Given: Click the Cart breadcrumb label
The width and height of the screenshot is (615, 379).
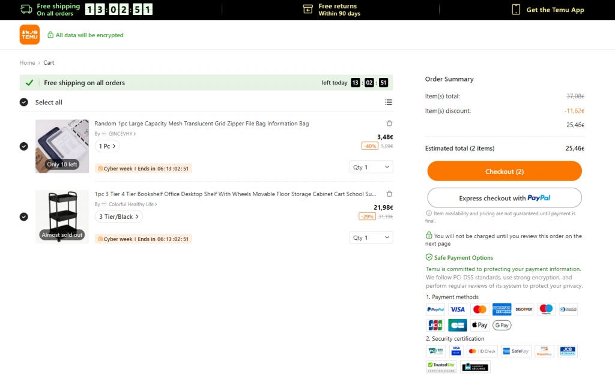Looking at the screenshot, I should pos(49,62).
